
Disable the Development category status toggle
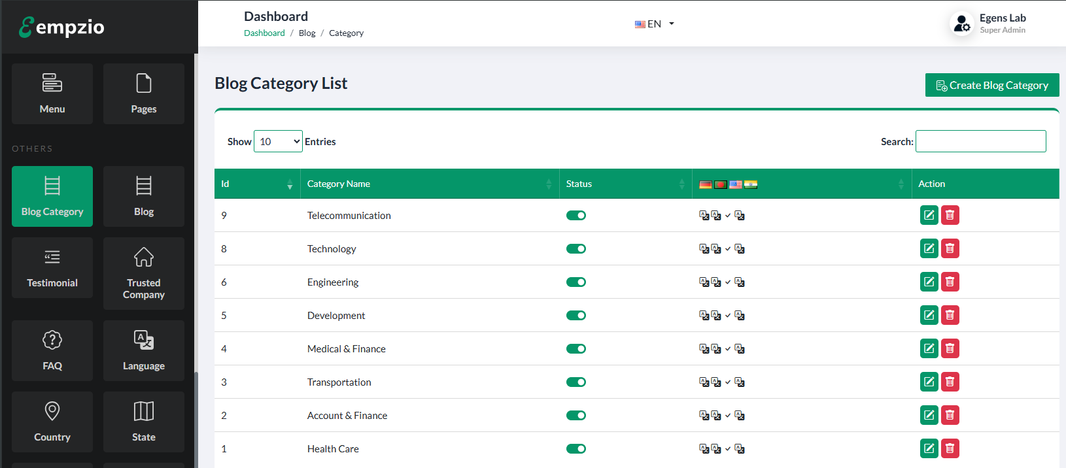coord(576,315)
